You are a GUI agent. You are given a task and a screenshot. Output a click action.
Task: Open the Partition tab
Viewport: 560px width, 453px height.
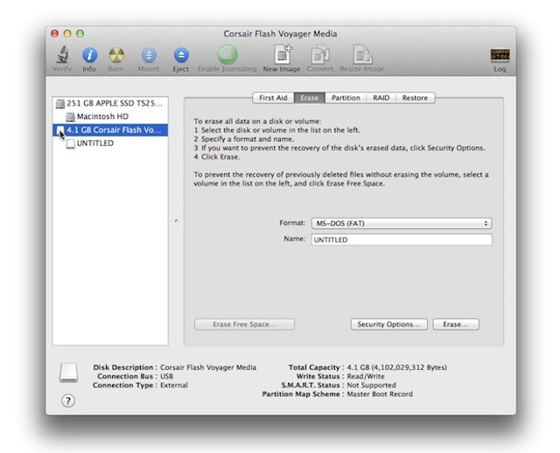point(346,98)
